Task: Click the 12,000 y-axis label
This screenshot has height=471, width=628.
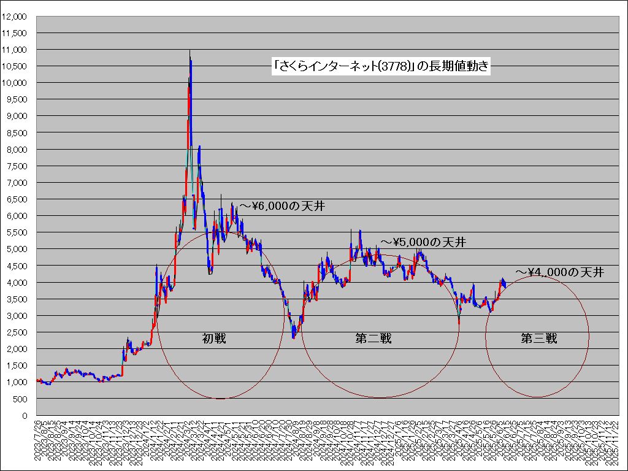Action: (x=15, y=17)
